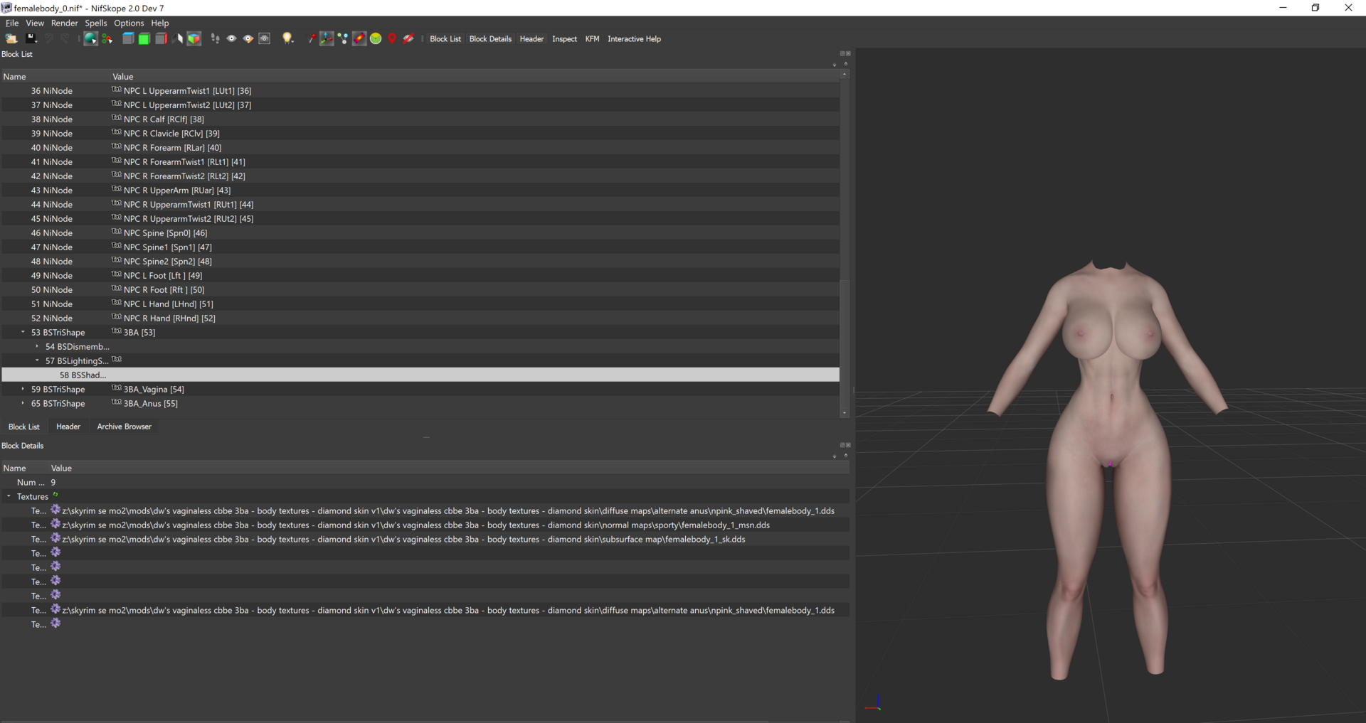The height and width of the screenshot is (723, 1366).
Task: Click the screenshot camera icon
Action: [265, 39]
